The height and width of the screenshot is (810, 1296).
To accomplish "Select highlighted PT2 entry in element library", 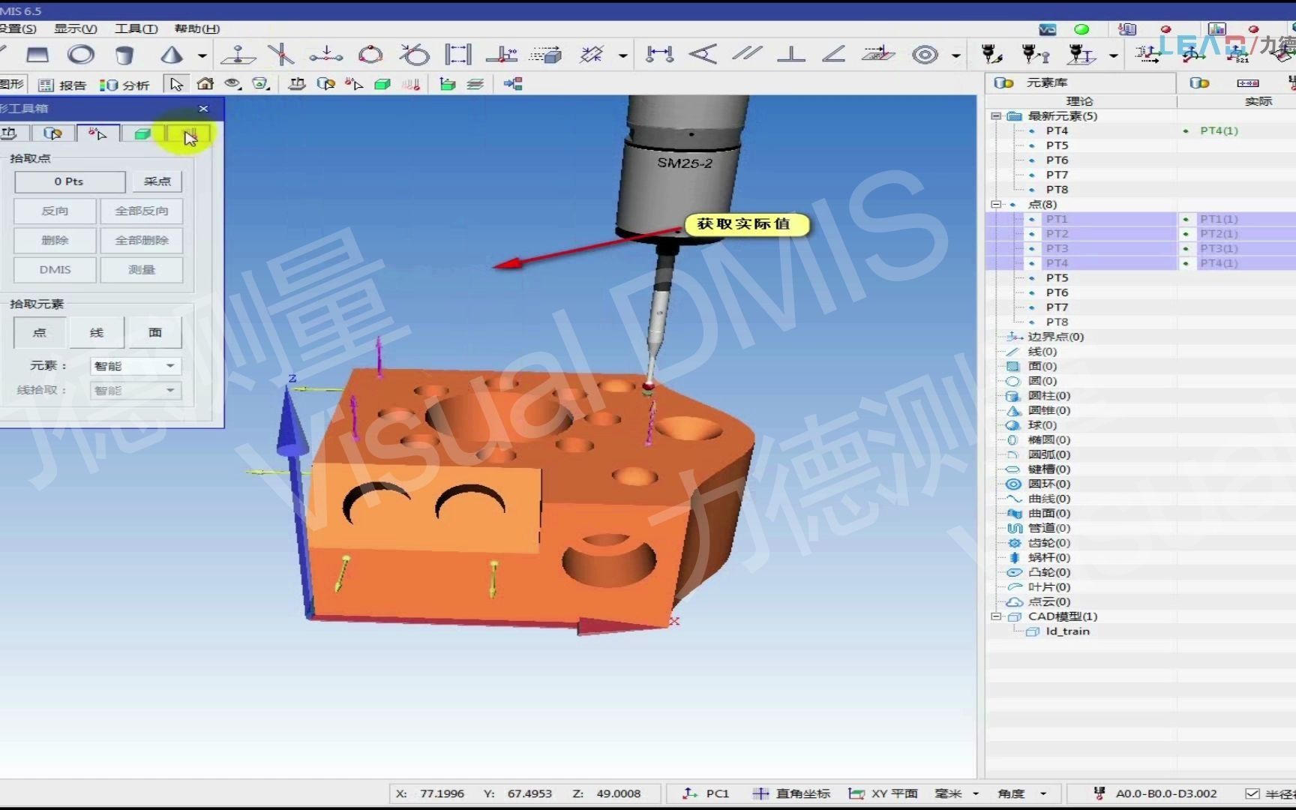I will pyautogui.click(x=1057, y=233).
